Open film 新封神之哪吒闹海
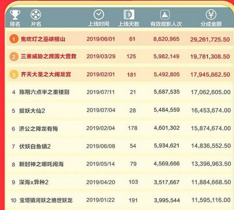The height and width of the screenshot is (210, 234). pyautogui.click(x=41, y=164)
